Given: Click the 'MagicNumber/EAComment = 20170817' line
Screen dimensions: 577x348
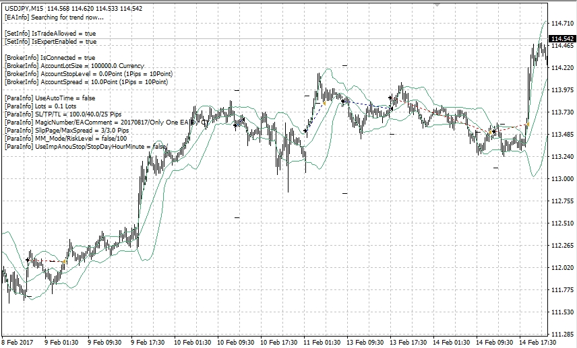Looking at the screenshot, I should [x=107, y=123].
